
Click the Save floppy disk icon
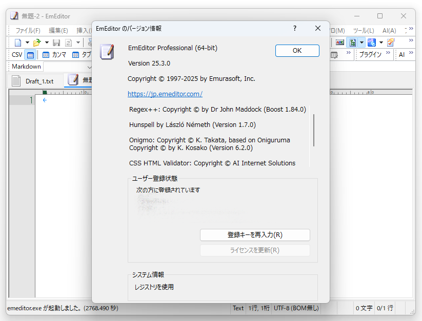point(57,43)
